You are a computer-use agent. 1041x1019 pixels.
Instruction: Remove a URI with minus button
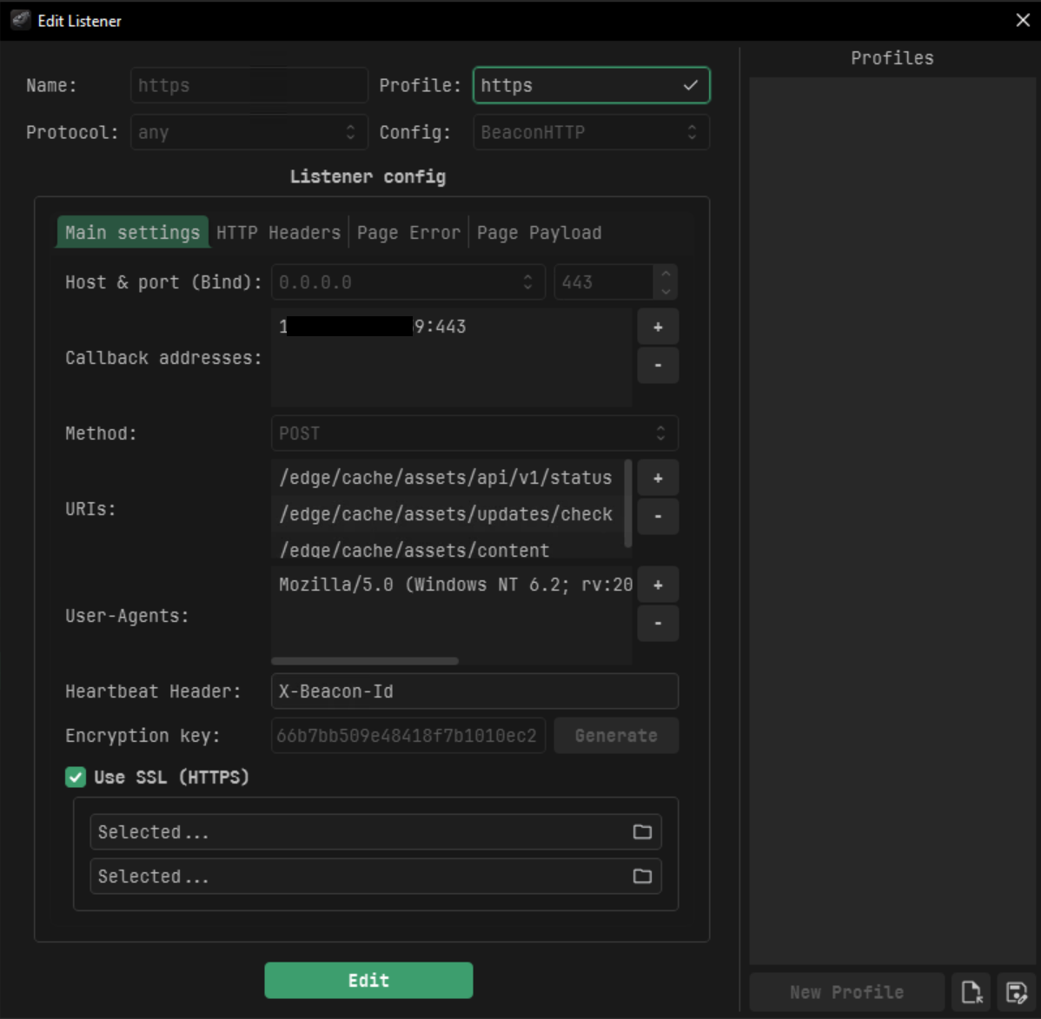[658, 516]
